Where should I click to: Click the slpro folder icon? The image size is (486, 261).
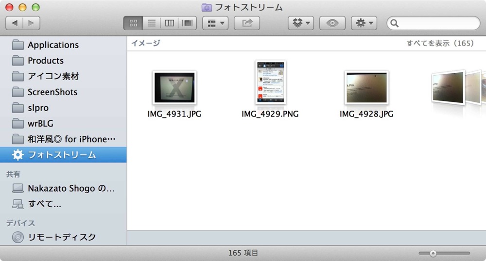click(x=17, y=108)
